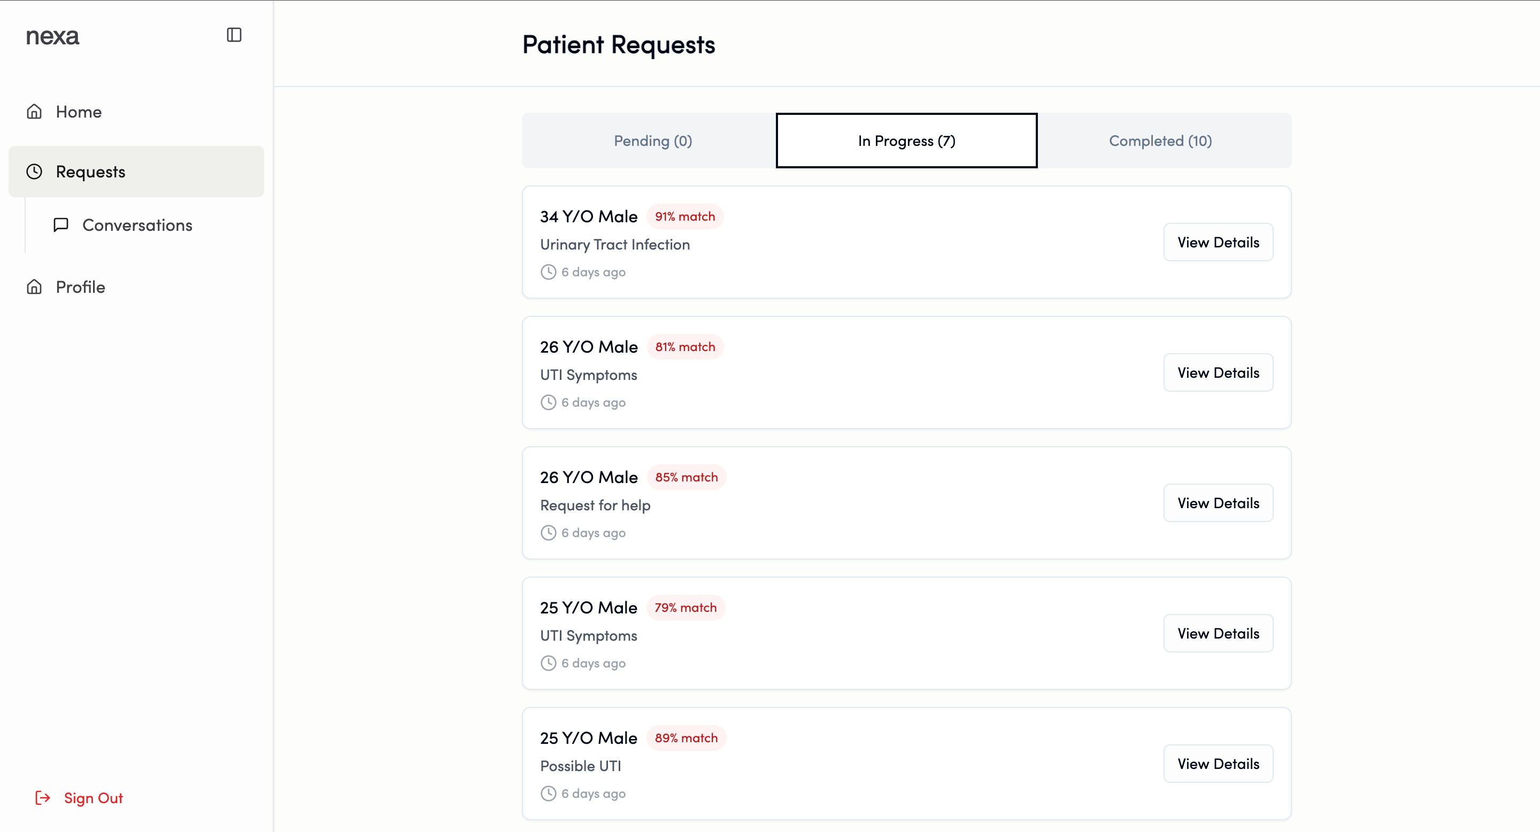Click the clock icon next to Requests

tap(34, 172)
